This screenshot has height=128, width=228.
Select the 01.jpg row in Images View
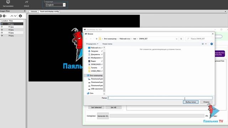click(12, 27)
